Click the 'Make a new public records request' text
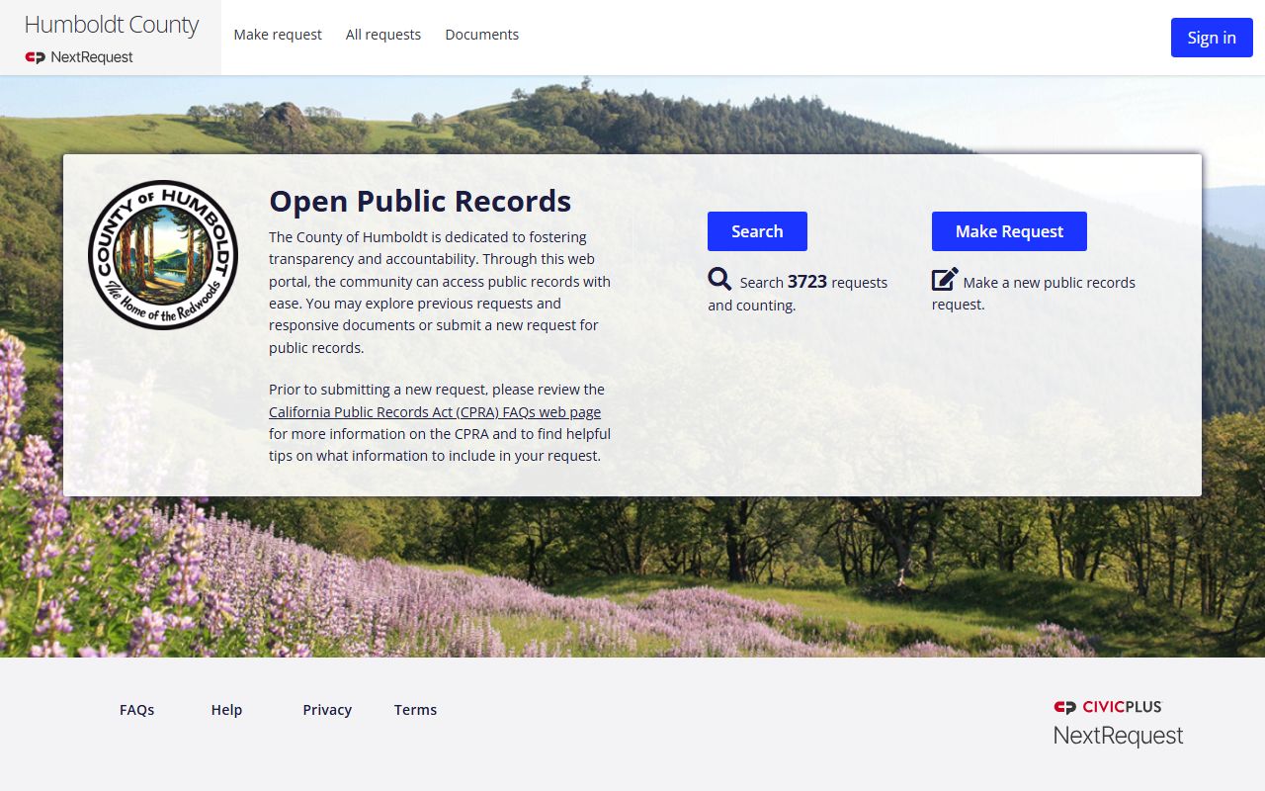The height and width of the screenshot is (791, 1265). click(x=1034, y=293)
